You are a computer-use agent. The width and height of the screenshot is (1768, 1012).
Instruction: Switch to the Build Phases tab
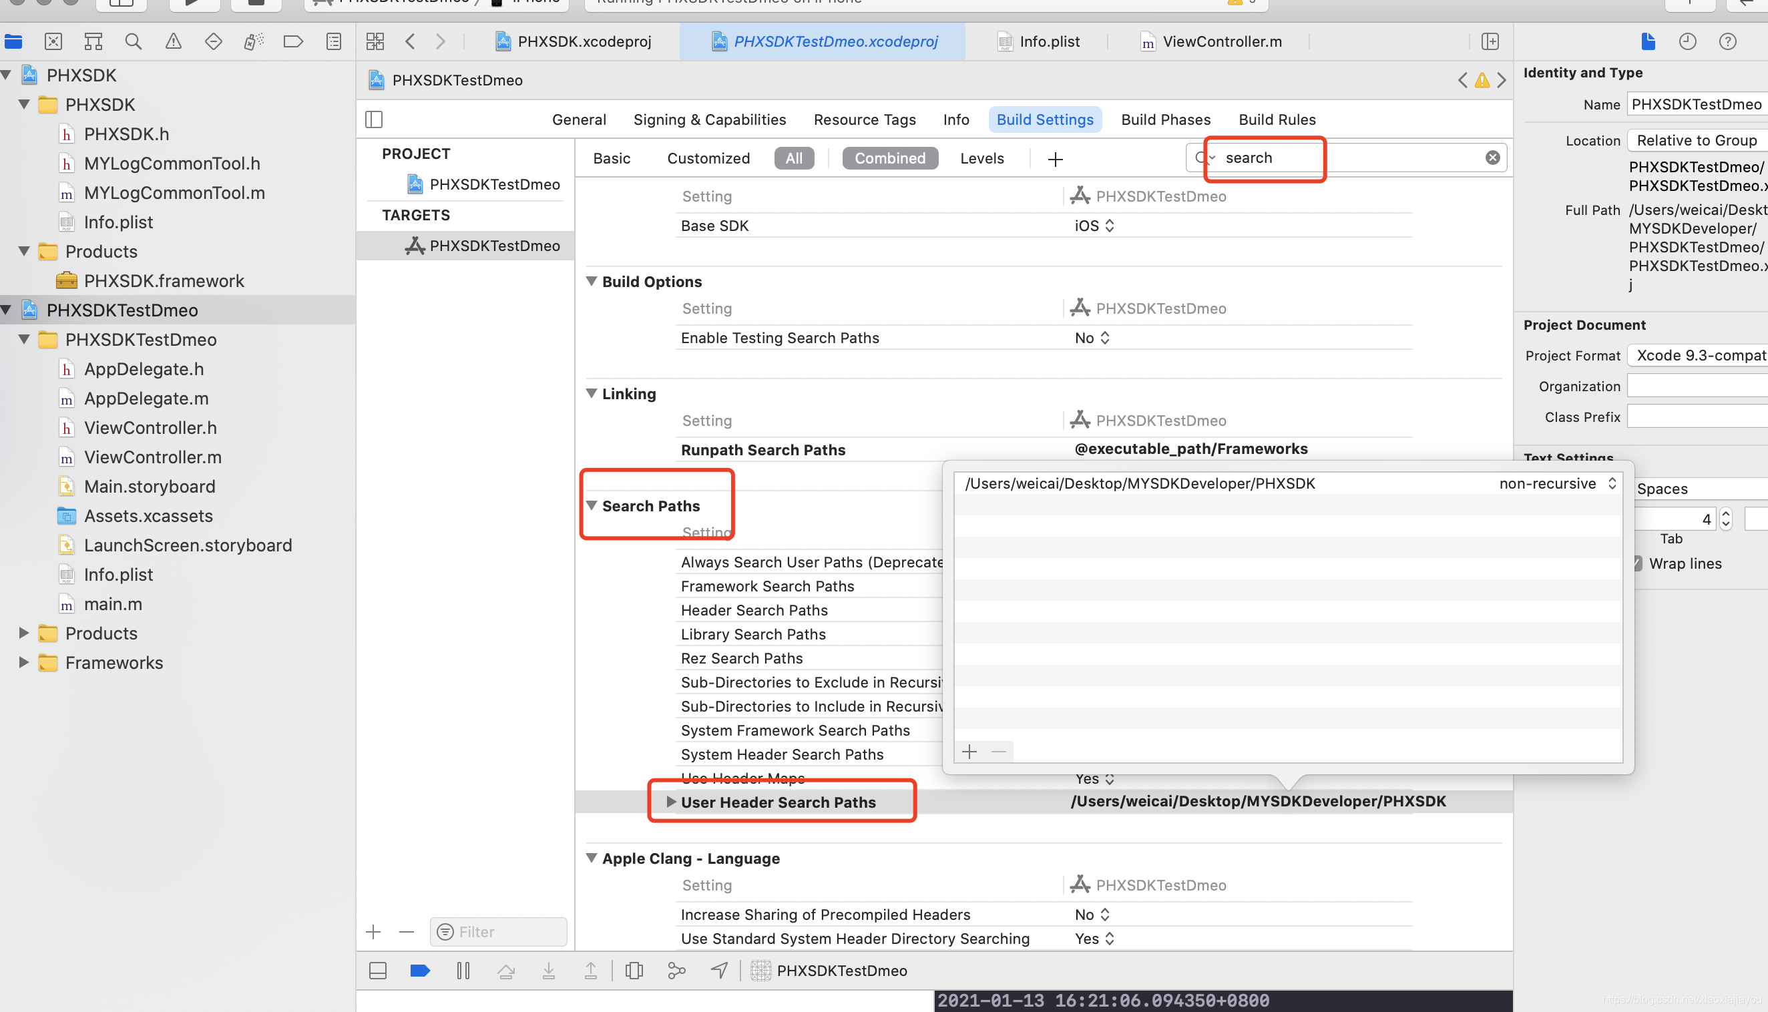1166,119
